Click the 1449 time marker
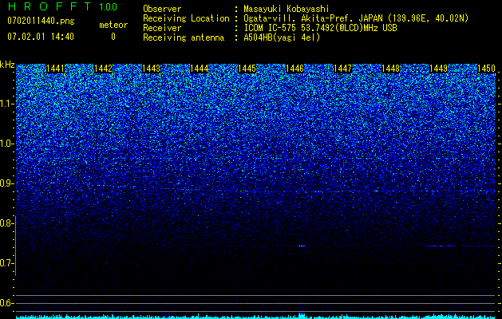The height and width of the screenshot is (319, 502). tap(439, 69)
